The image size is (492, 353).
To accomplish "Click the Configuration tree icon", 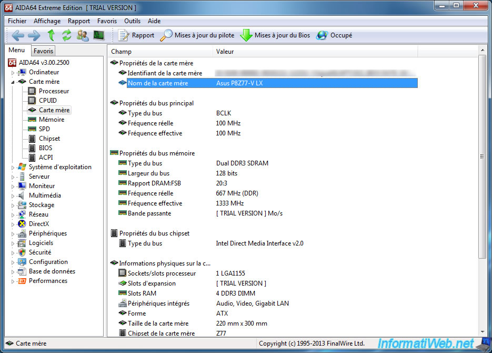I will coord(22,262).
